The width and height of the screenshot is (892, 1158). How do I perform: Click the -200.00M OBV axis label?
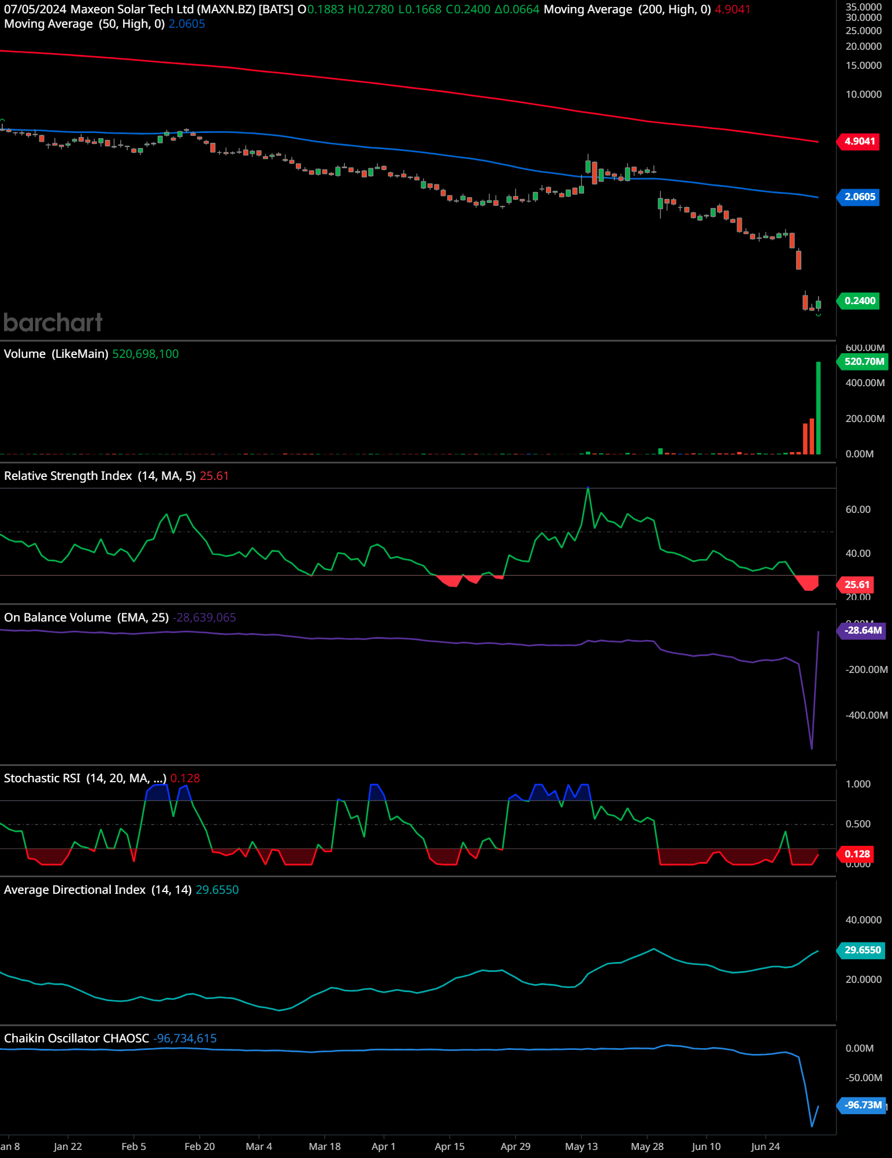[867, 669]
